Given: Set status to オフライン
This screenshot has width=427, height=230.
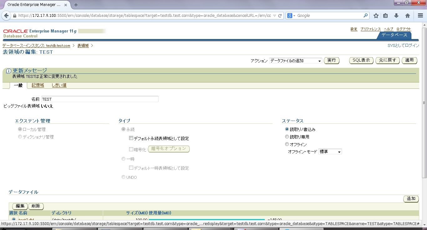Looking at the screenshot, I should 287,144.
